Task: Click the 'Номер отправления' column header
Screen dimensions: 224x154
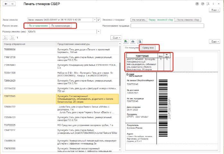Action: (x=29, y=44)
